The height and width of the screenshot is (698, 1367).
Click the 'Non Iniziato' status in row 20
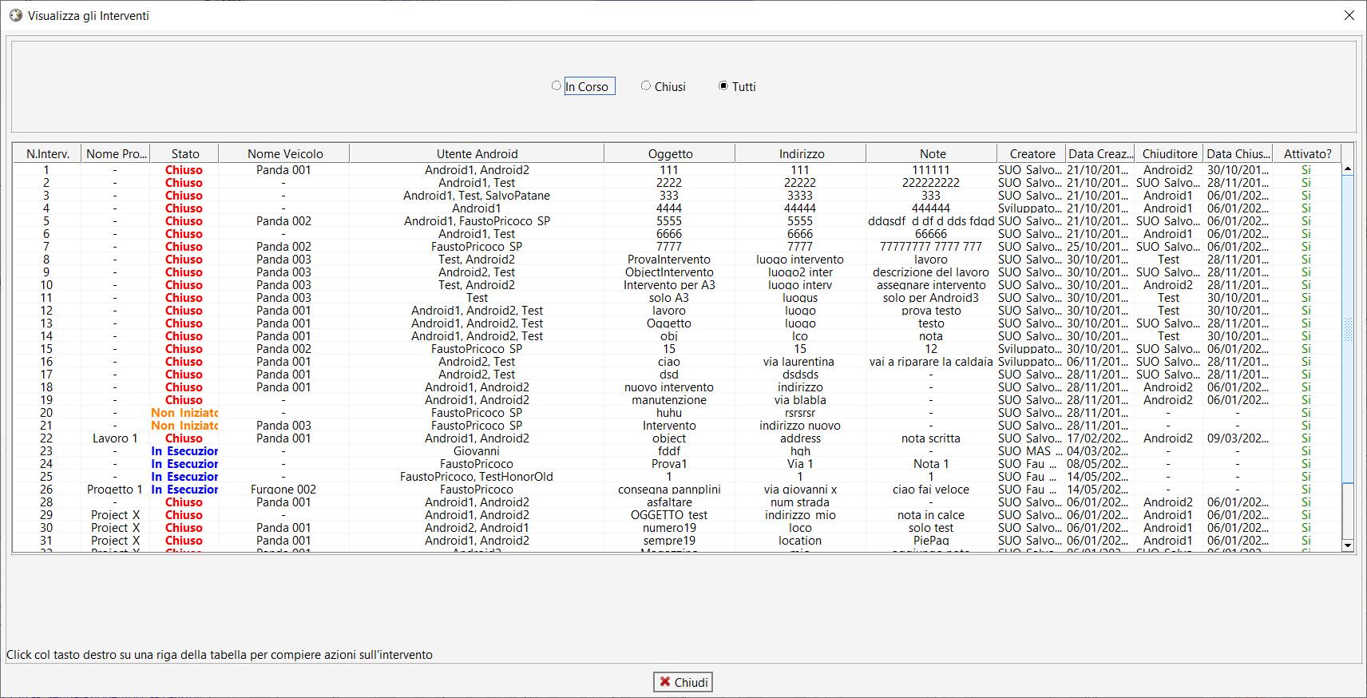click(x=184, y=413)
